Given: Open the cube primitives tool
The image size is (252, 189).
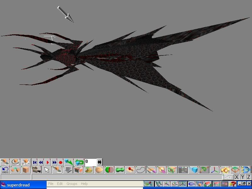Looking at the screenshot, I should coord(26,170).
